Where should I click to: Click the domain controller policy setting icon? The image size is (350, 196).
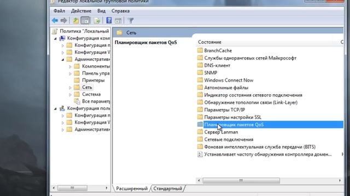(x=200, y=154)
